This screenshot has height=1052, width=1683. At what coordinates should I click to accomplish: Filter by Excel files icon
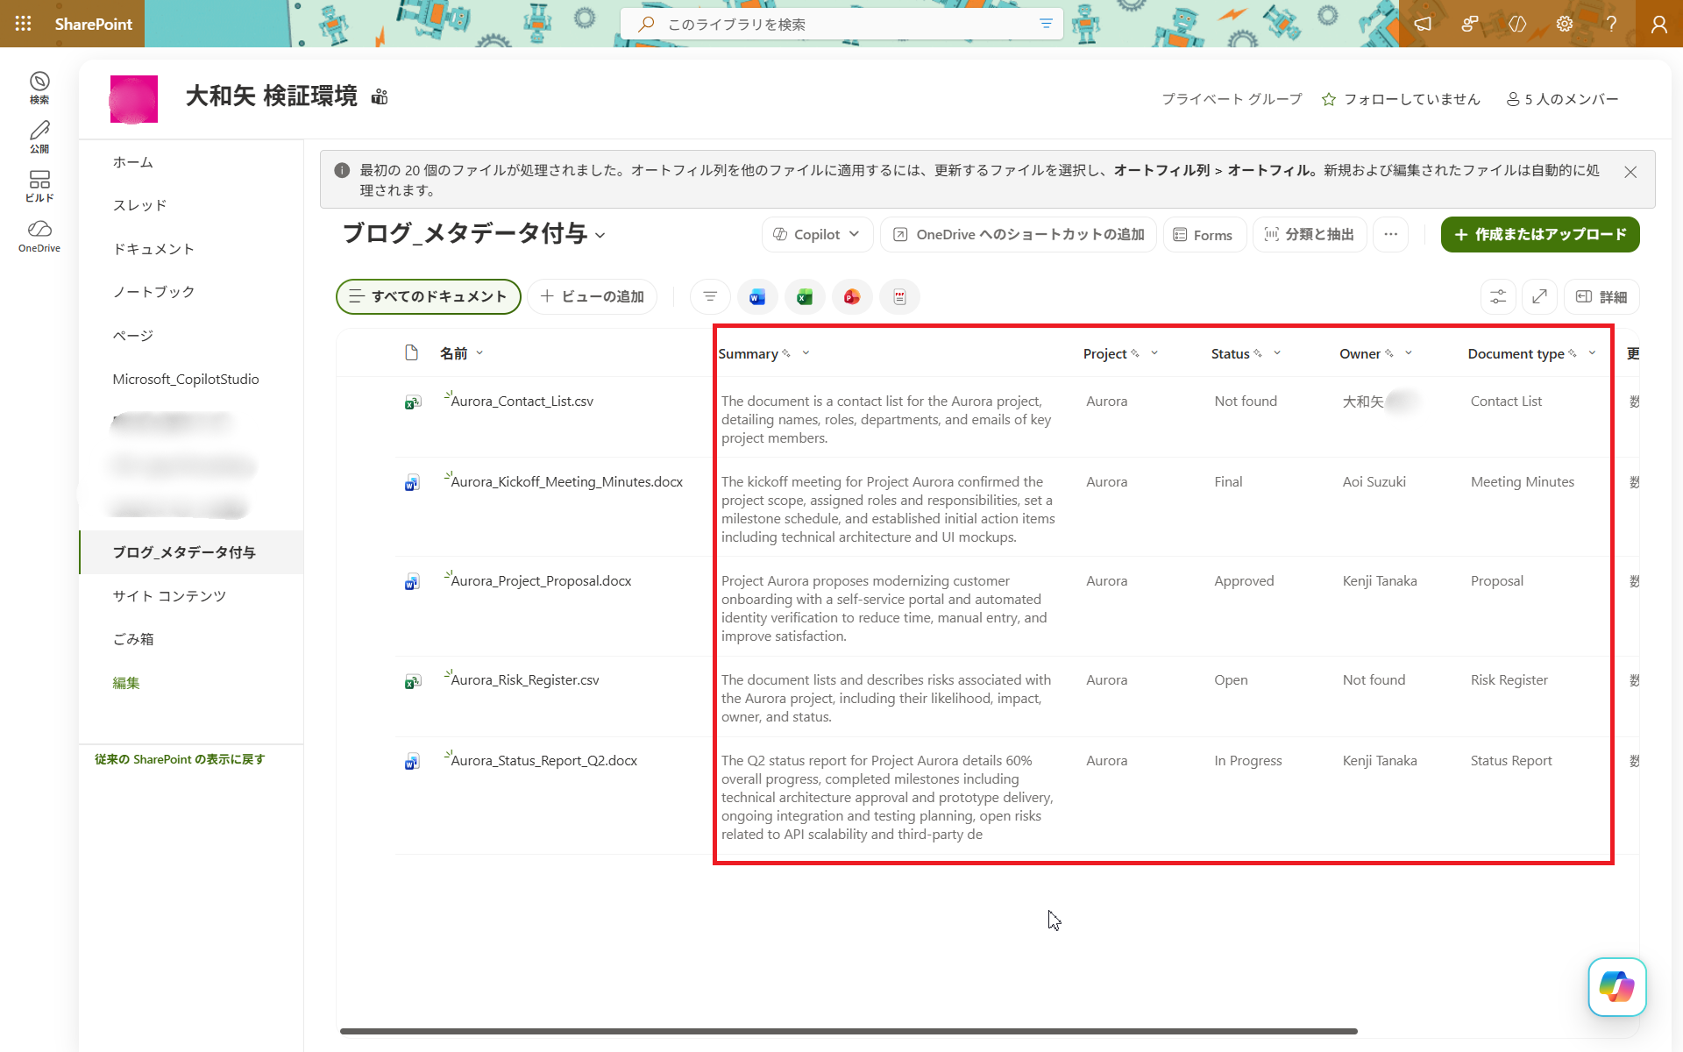805,297
